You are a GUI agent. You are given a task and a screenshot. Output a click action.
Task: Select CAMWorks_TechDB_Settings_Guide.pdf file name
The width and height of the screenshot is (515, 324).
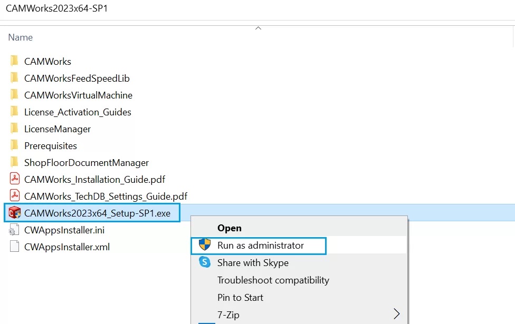coord(106,196)
